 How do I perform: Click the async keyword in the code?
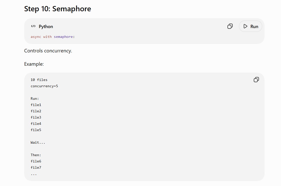coord(36,37)
